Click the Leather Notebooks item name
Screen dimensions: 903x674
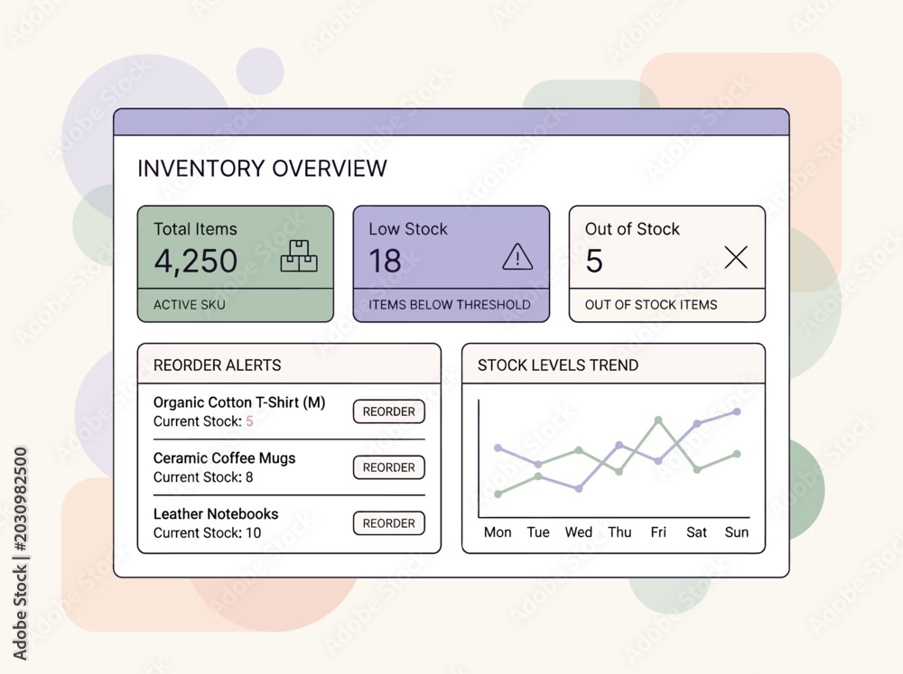pos(216,514)
